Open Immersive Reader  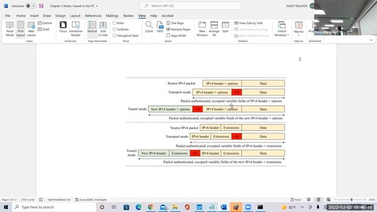pyautogui.click(x=75, y=29)
